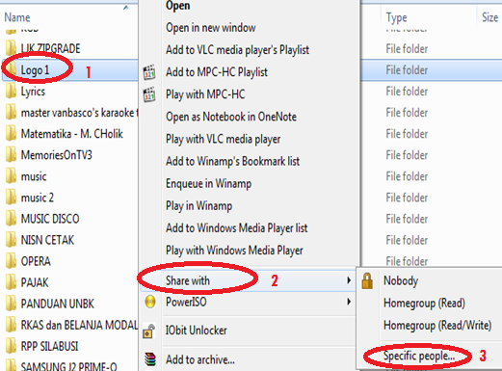Select Open as Notebook in OneNote
Image resolution: width=502 pixels, height=371 pixels.
[x=231, y=117]
